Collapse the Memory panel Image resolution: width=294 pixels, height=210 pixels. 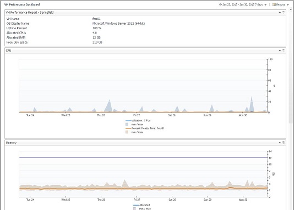(280, 143)
